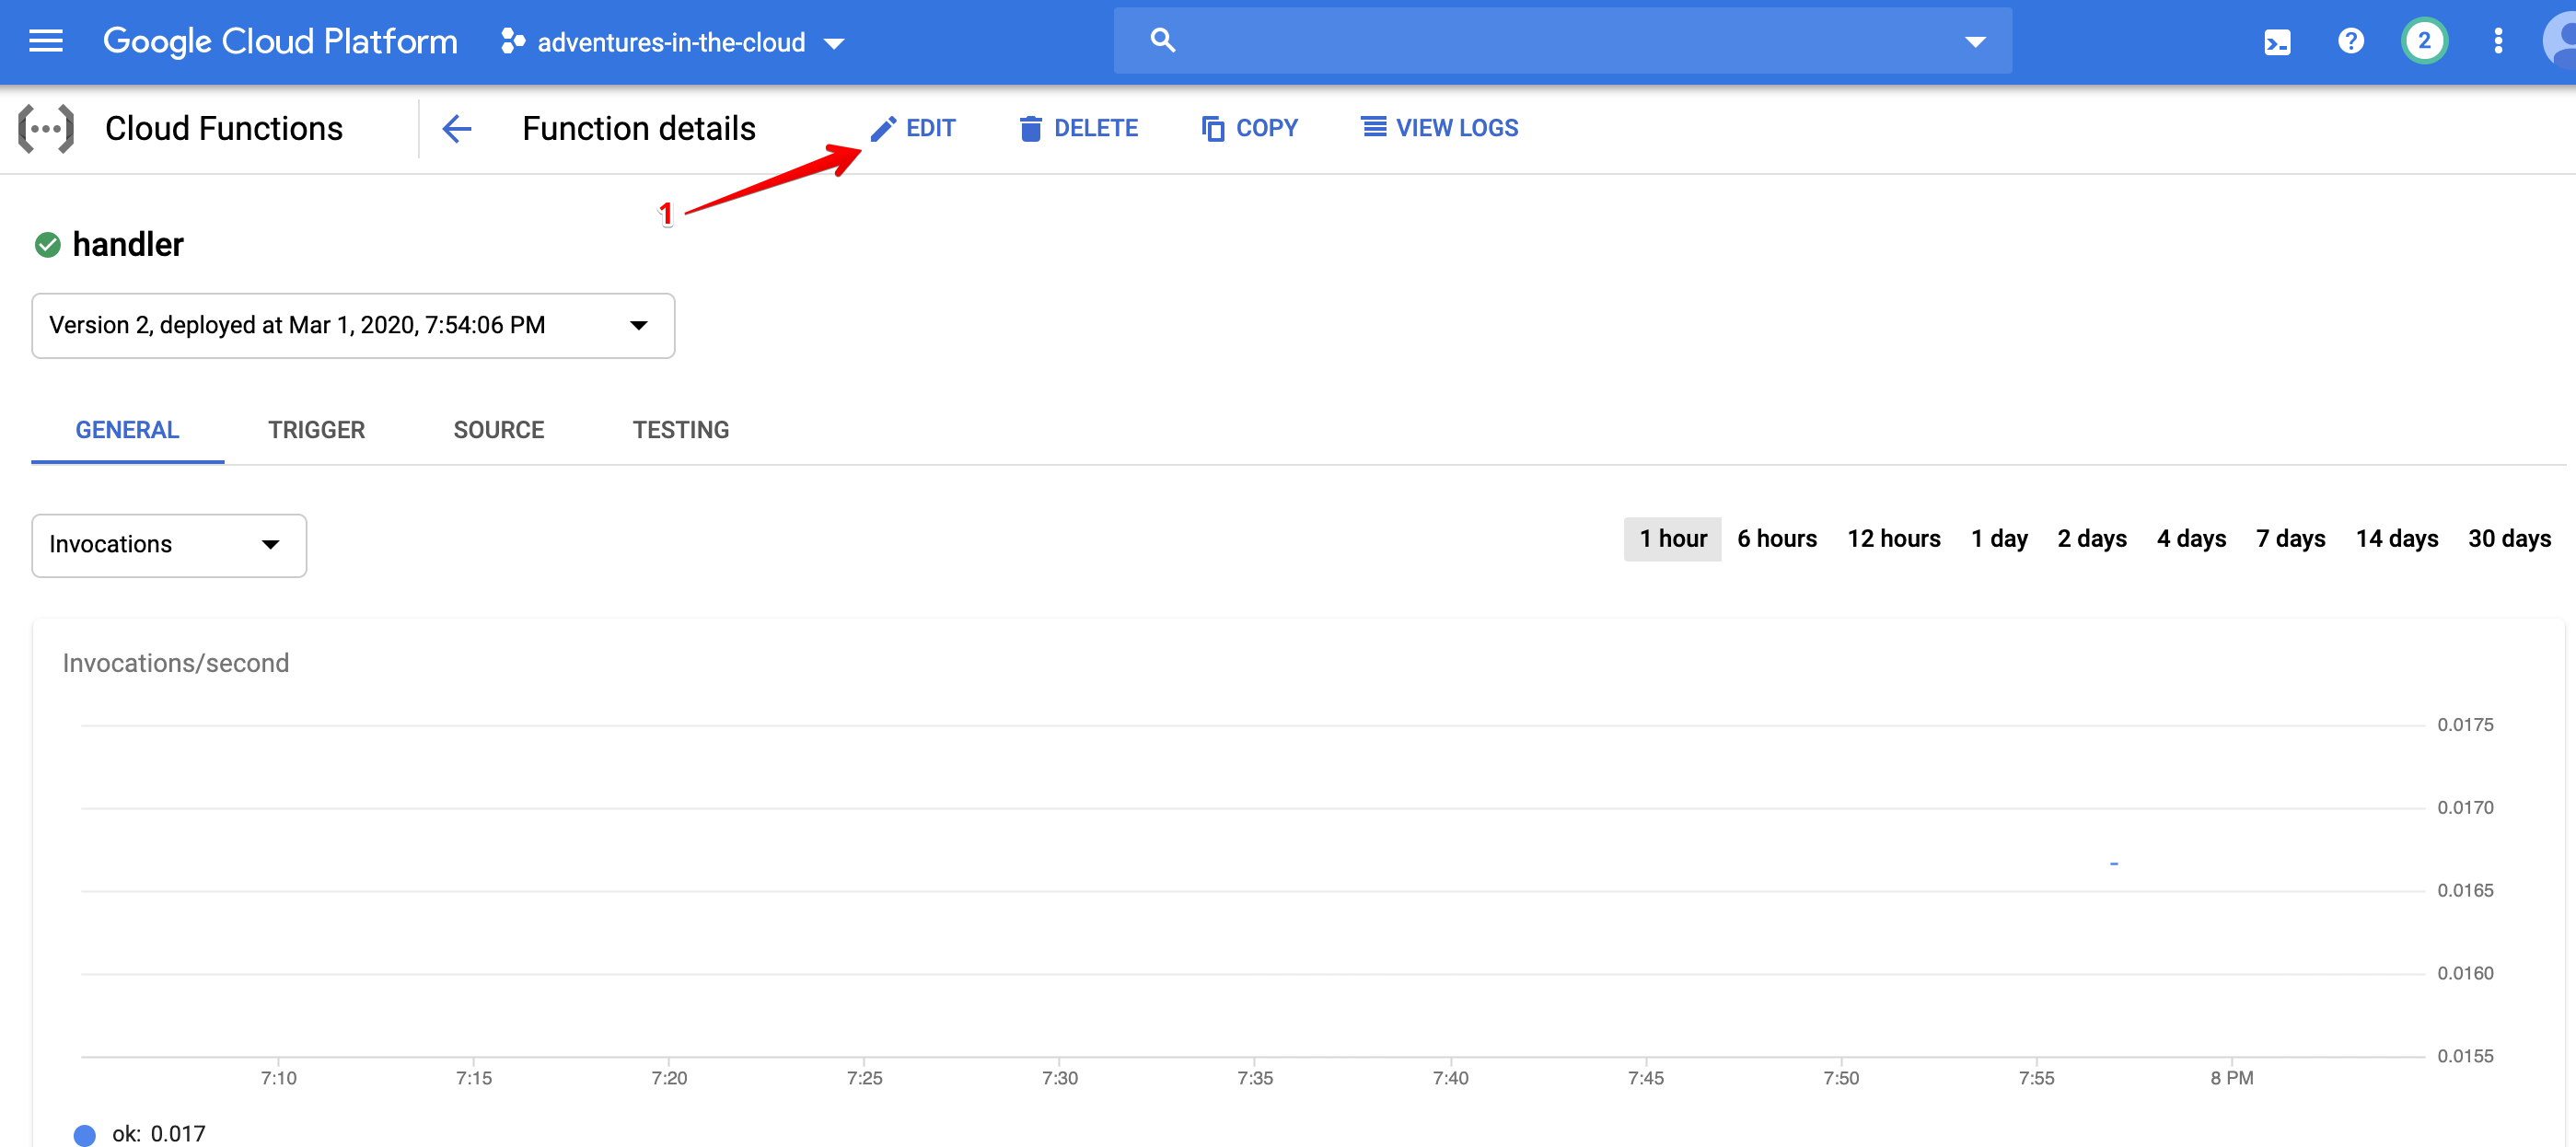This screenshot has width=2576, height=1147.
Task: Select the 6 hours time range
Action: (x=1776, y=539)
